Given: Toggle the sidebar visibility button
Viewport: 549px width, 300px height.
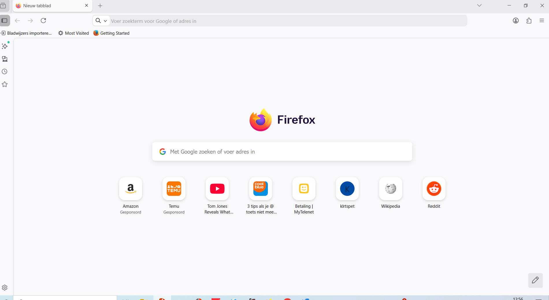Looking at the screenshot, I should 5,21.
